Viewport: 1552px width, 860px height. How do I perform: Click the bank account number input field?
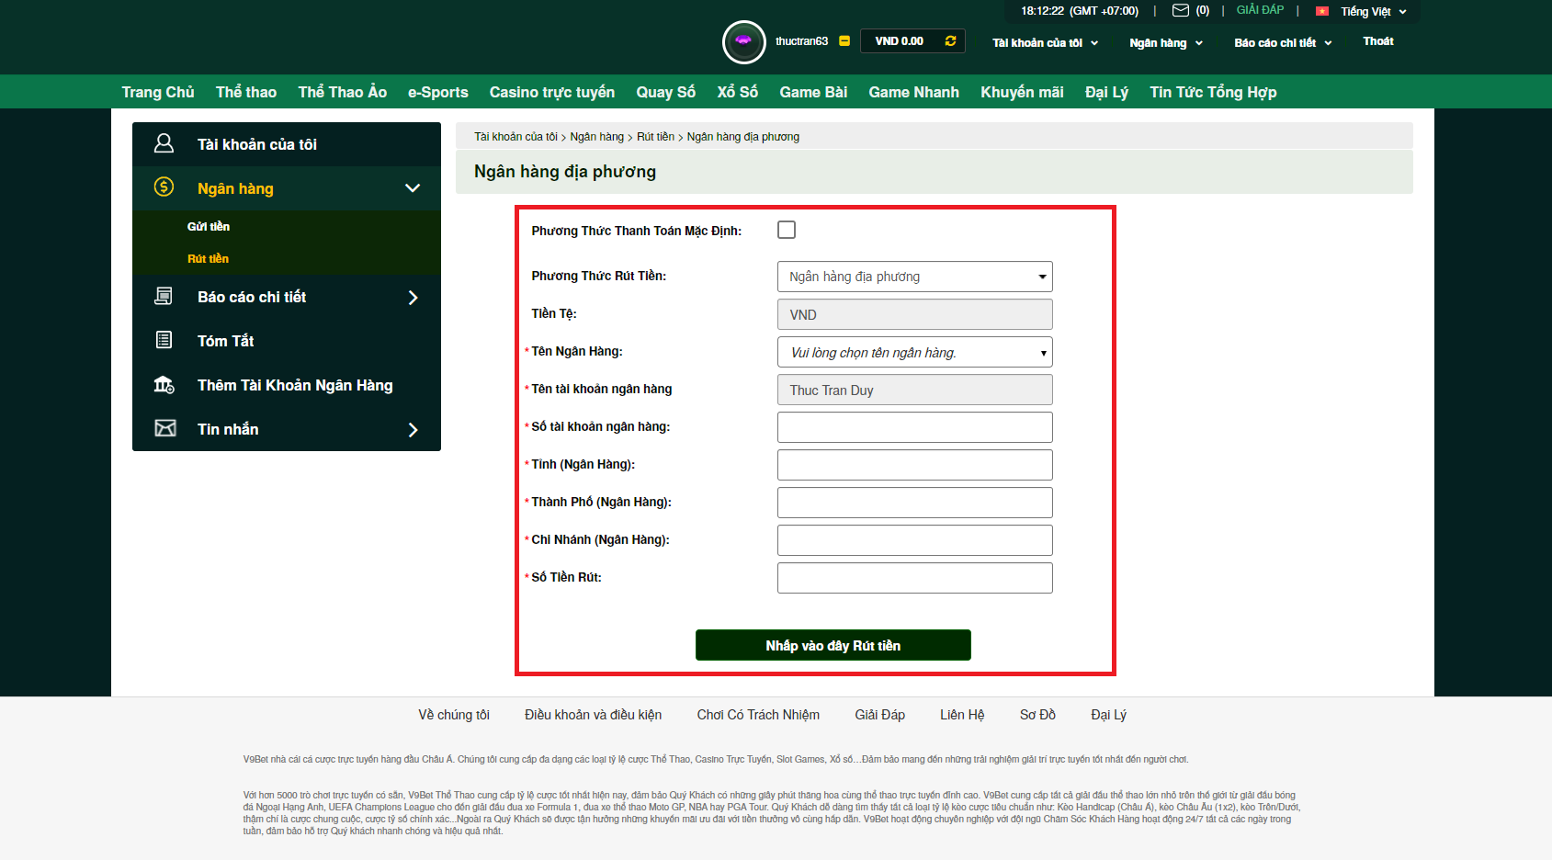click(914, 427)
